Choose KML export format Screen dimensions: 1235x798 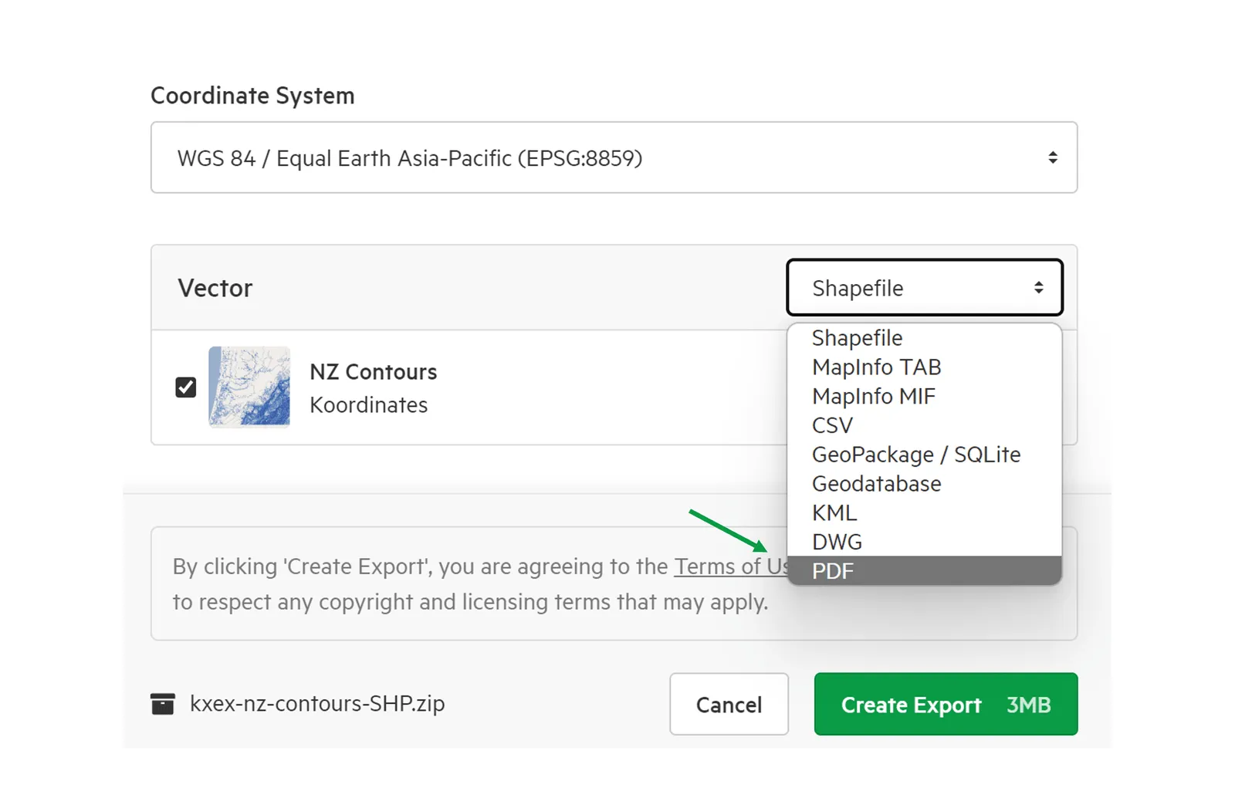924,512
